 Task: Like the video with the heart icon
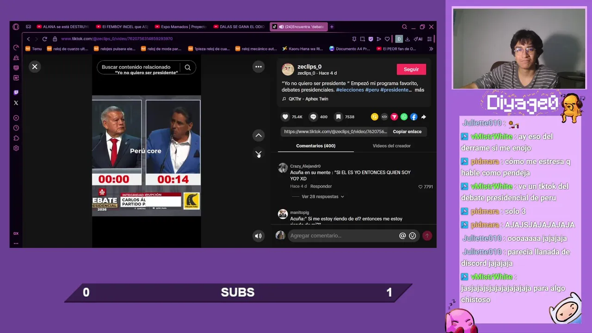click(x=285, y=117)
